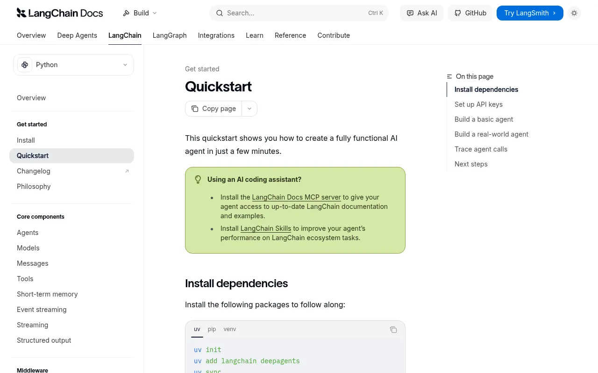The height and width of the screenshot is (373, 598).
Task: Open the Integrations tab
Action: [216, 35]
